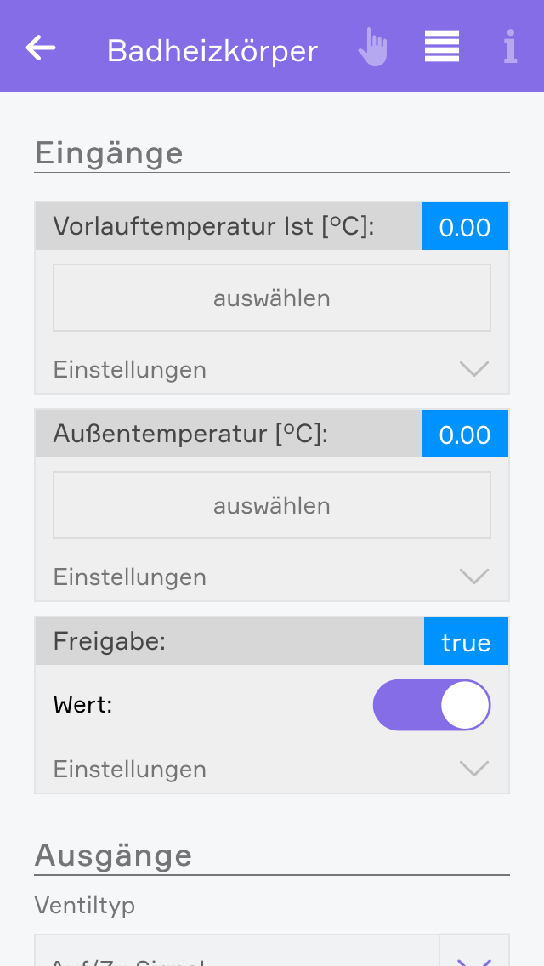The height and width of the screenshot is (966, 544).
Task: Show info for Badheizkörper
Action: (510, 48)
